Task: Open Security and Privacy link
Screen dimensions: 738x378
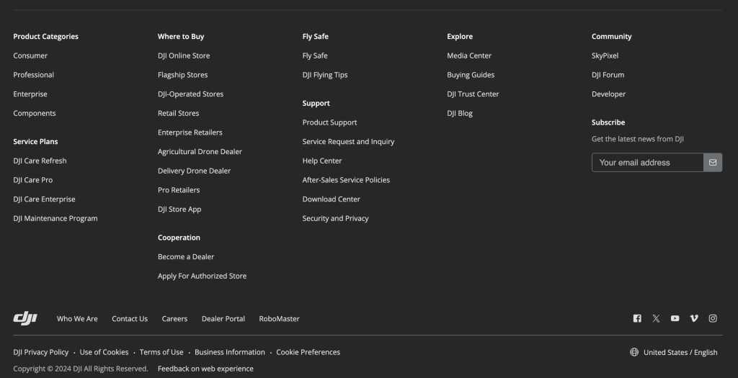Action: [x=336, y=219]
